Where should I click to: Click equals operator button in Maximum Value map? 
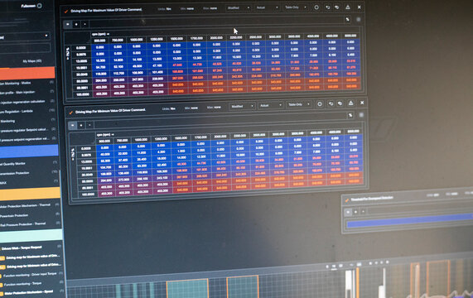[x=68, y=24]
